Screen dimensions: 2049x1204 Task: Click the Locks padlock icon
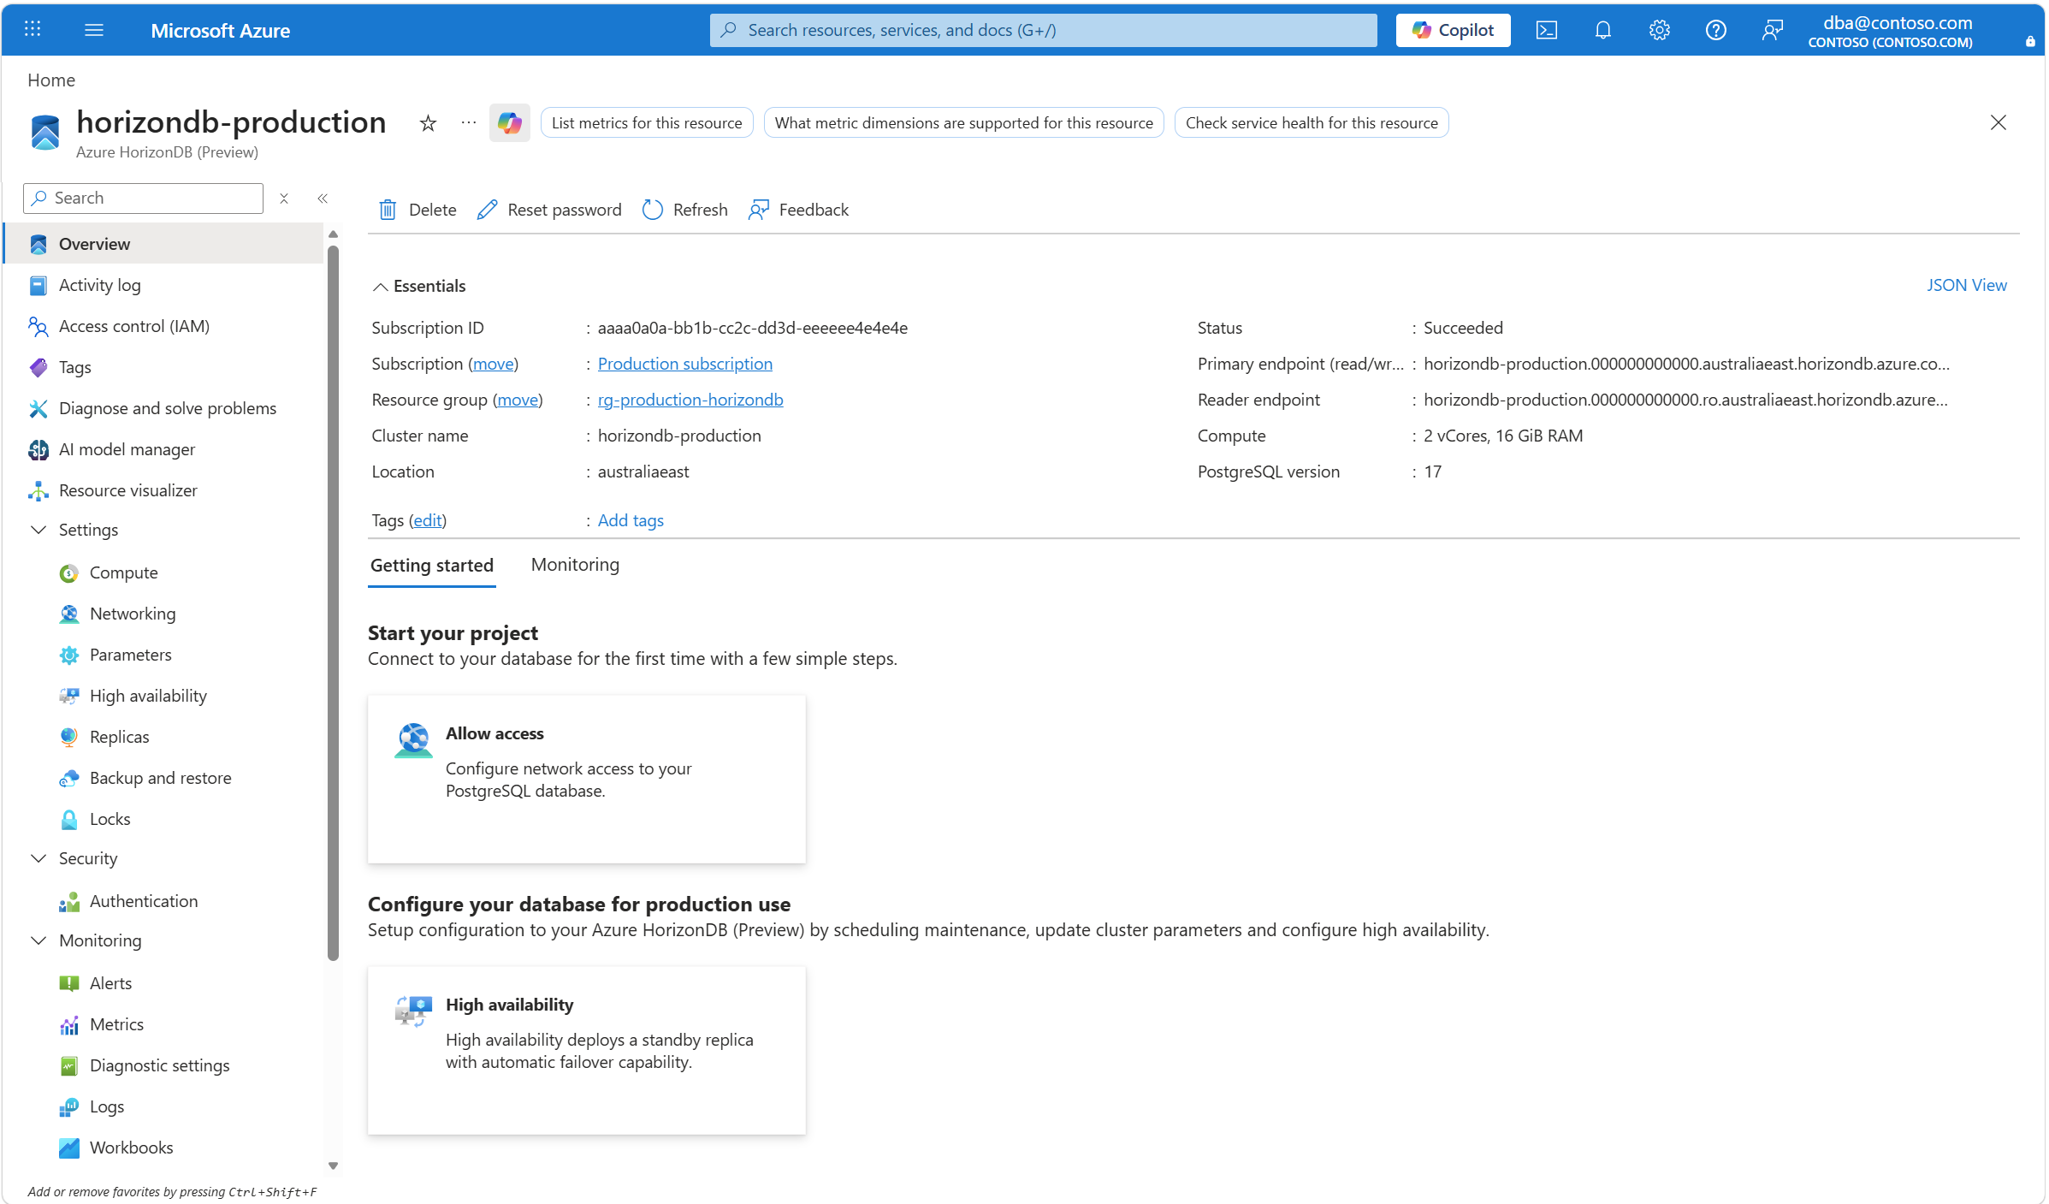pos(69,819)
